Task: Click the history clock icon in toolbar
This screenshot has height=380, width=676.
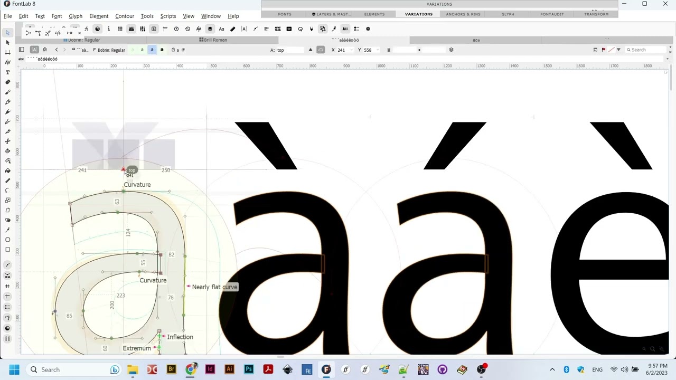Action: 187,29
